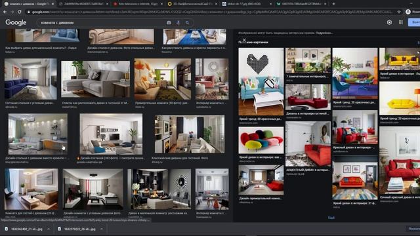Open the dark room with corner sofa thumbnail
Viewport: 420px width, 236px height.
coord(93,189)
